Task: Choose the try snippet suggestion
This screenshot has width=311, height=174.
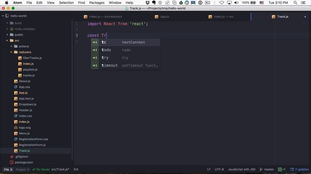Action: coord(125,58)
